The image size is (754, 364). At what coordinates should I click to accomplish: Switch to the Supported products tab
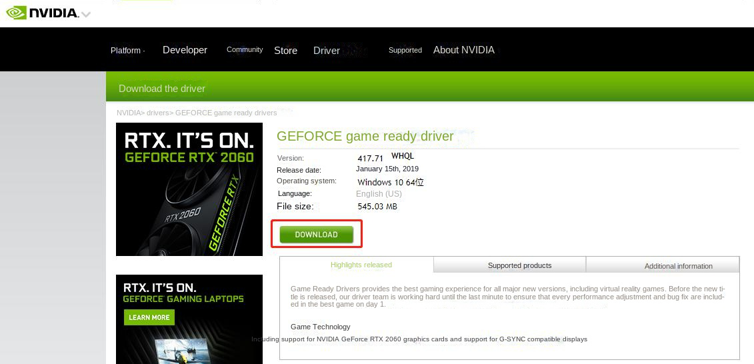[x=519, y=265]
